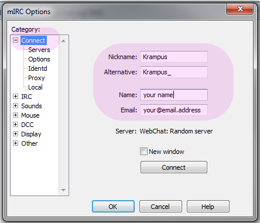Screen dimensions: 260x223
Task: Select the DCC category label
Action: click(x=28, y=125)
